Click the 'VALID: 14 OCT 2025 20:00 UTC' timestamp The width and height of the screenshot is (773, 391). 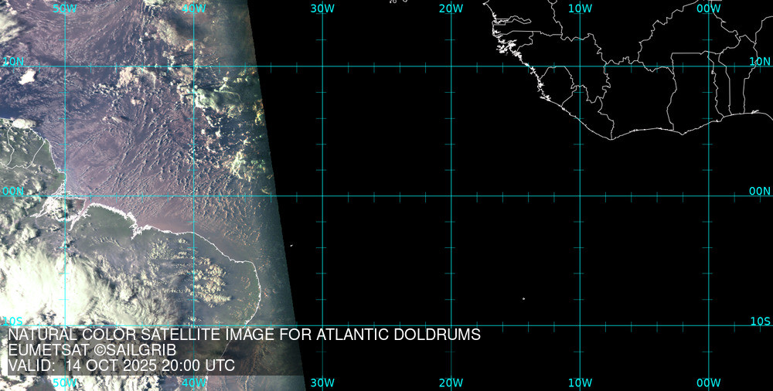tap(121, 365)
